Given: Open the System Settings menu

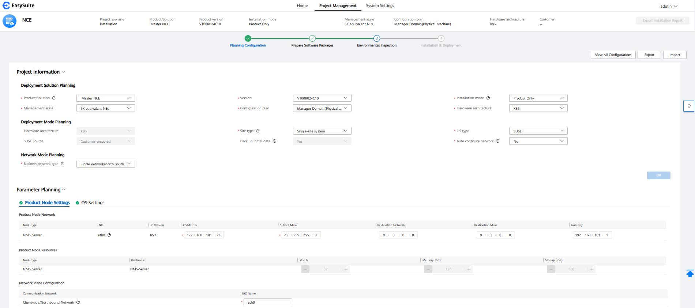Looking at the screenshot, I should pos(380,5).
